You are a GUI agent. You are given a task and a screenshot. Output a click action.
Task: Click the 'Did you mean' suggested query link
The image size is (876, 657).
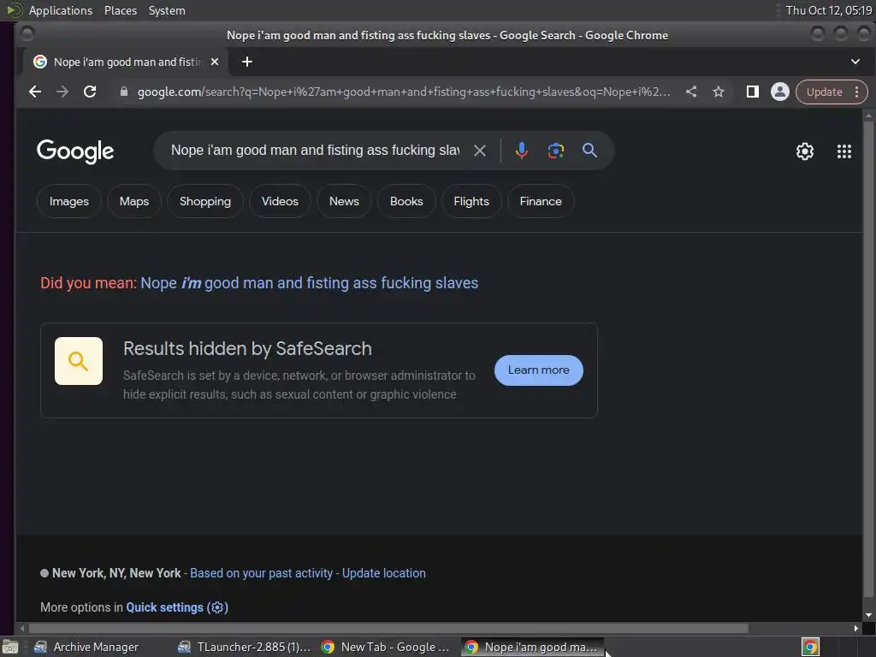(310, 283)
